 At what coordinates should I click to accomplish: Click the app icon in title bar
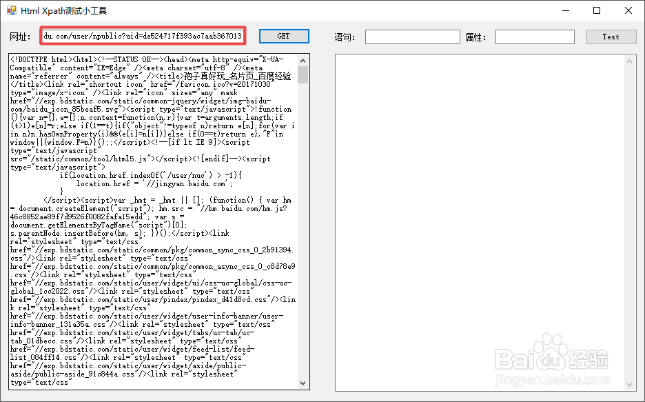tap(12, 10)
